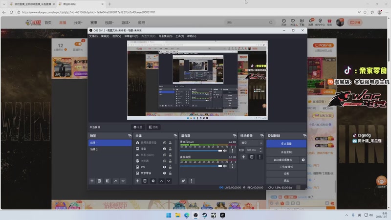This screenshot has height=220, width=391.
Task: Open Douyu download icon
Action: tap(302, 22)
